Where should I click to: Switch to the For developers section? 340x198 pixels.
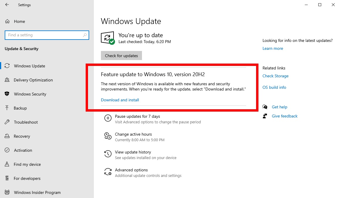click(x=7, y=178)
